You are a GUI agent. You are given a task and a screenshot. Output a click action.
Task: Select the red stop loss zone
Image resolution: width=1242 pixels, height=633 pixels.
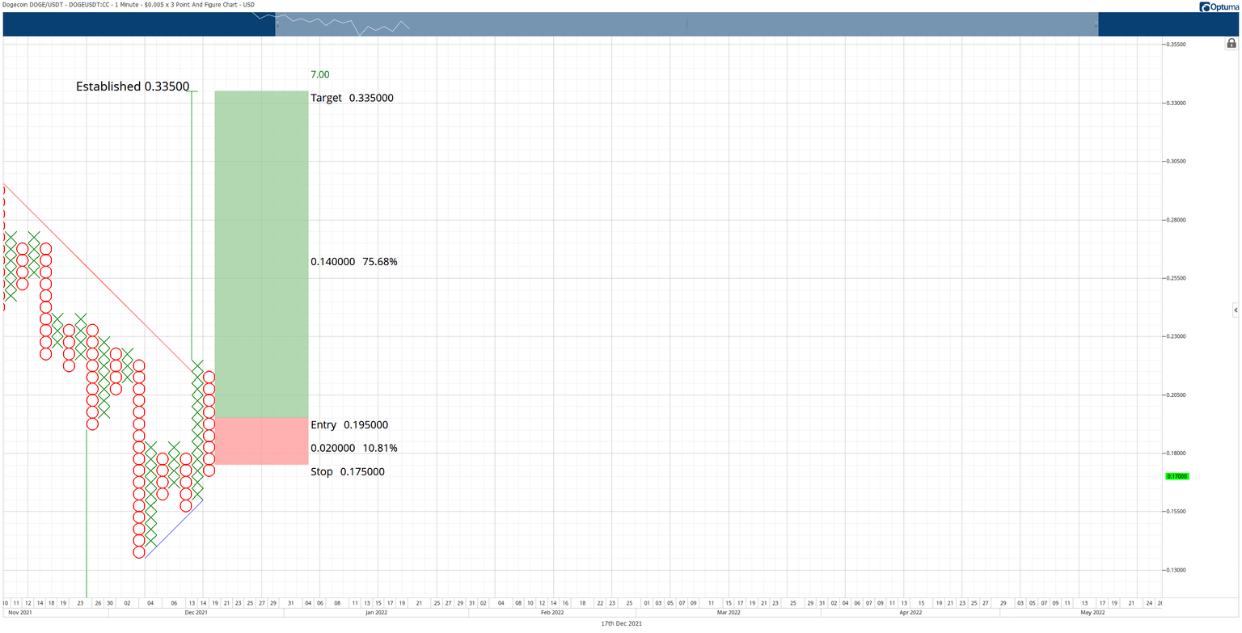261,441
